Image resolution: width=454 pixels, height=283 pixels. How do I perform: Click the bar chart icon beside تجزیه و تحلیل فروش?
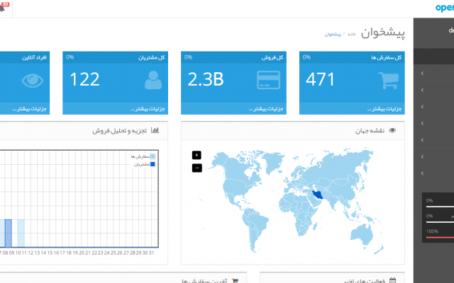(x=155, y=130)
